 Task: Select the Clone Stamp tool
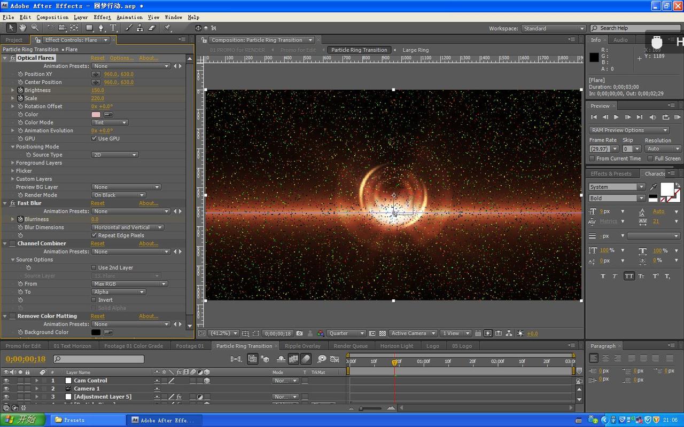tap(140, 28)
